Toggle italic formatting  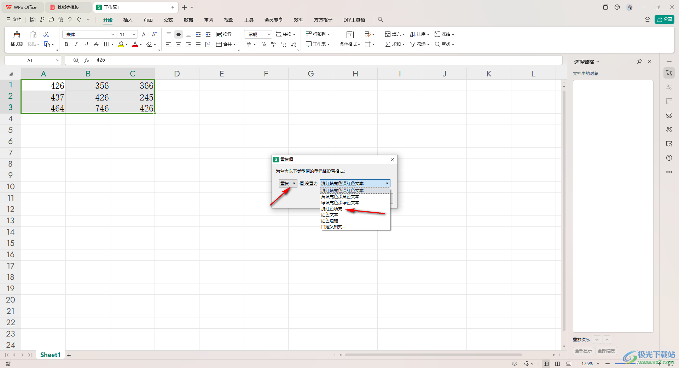coord(76,44)
